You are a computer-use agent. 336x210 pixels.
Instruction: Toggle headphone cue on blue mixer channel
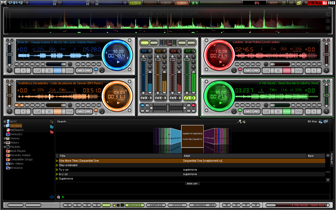pos(146,98)
